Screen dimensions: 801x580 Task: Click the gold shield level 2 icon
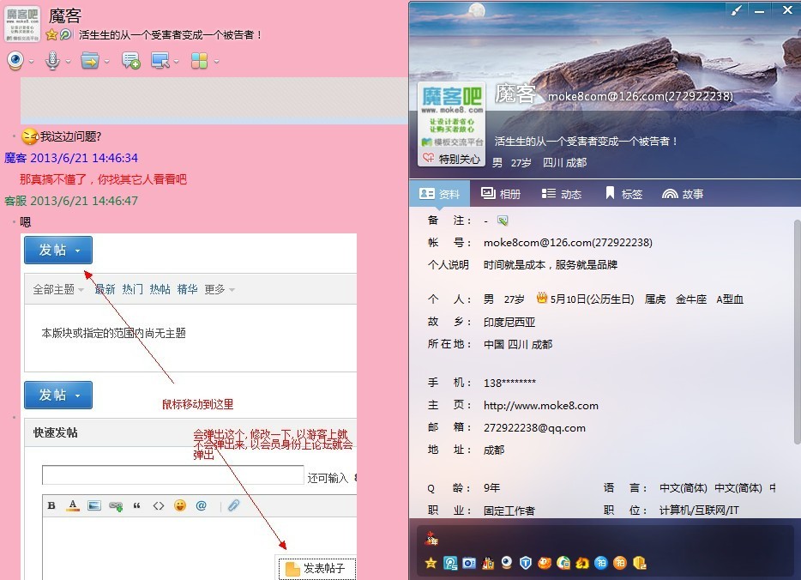[x=640, y=563]
